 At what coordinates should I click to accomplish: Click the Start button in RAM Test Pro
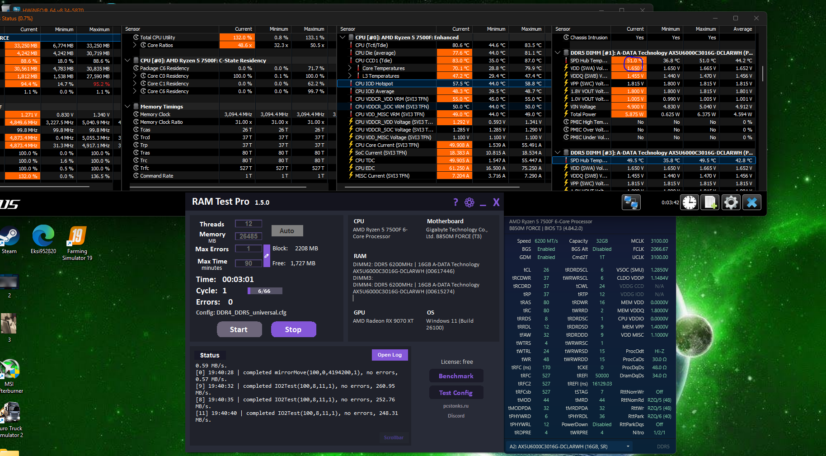coord(239,329)
